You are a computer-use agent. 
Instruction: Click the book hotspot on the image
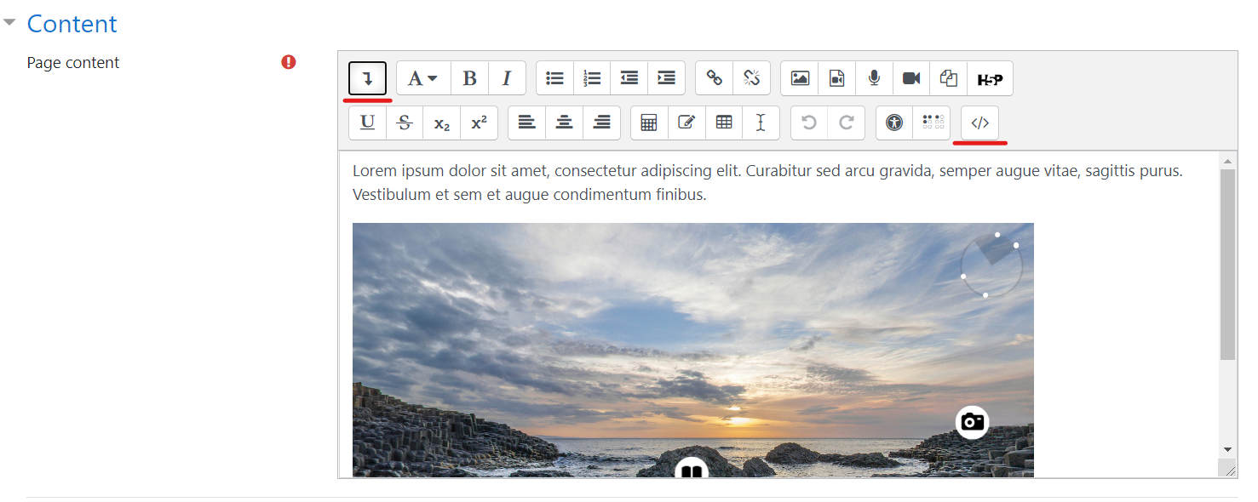(x=692, y=468)
